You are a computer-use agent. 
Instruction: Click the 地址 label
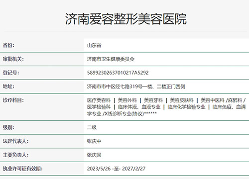point(8,86)
